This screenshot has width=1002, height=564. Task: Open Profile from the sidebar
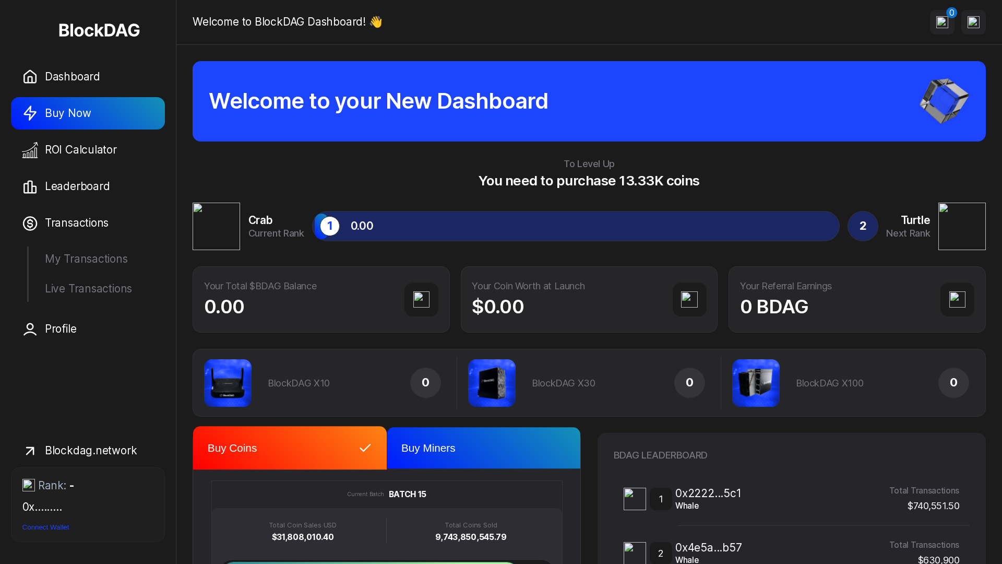pyautogui.click(x=88, y=329)
